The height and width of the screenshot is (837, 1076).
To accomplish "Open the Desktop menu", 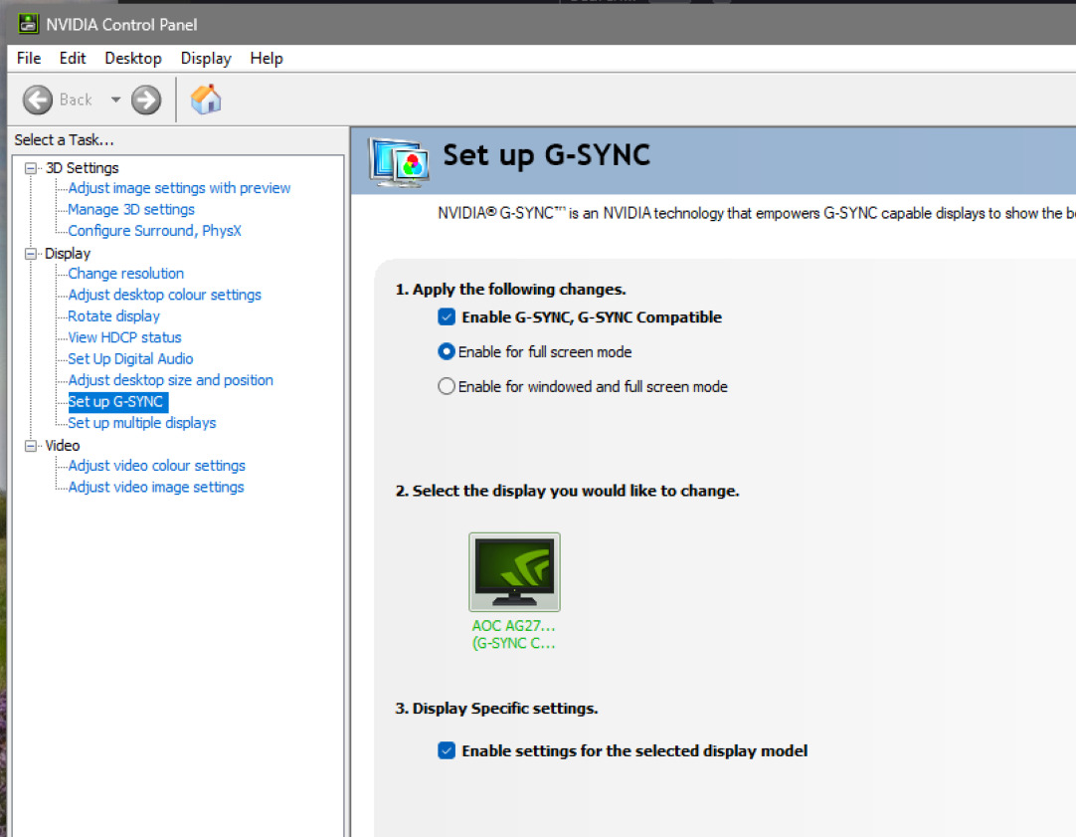I will (133, 59).
